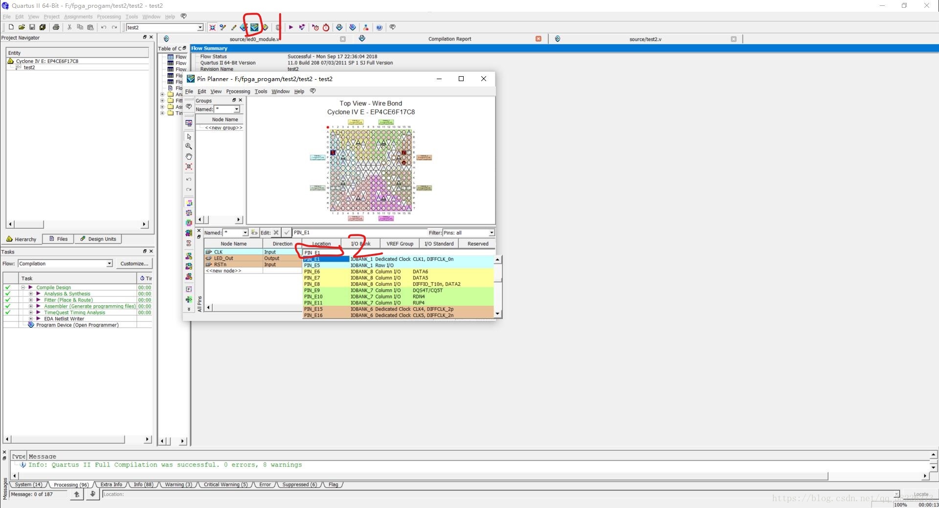Open the source/test2.v document tab
939x508 pixels.
click(645, 39)
